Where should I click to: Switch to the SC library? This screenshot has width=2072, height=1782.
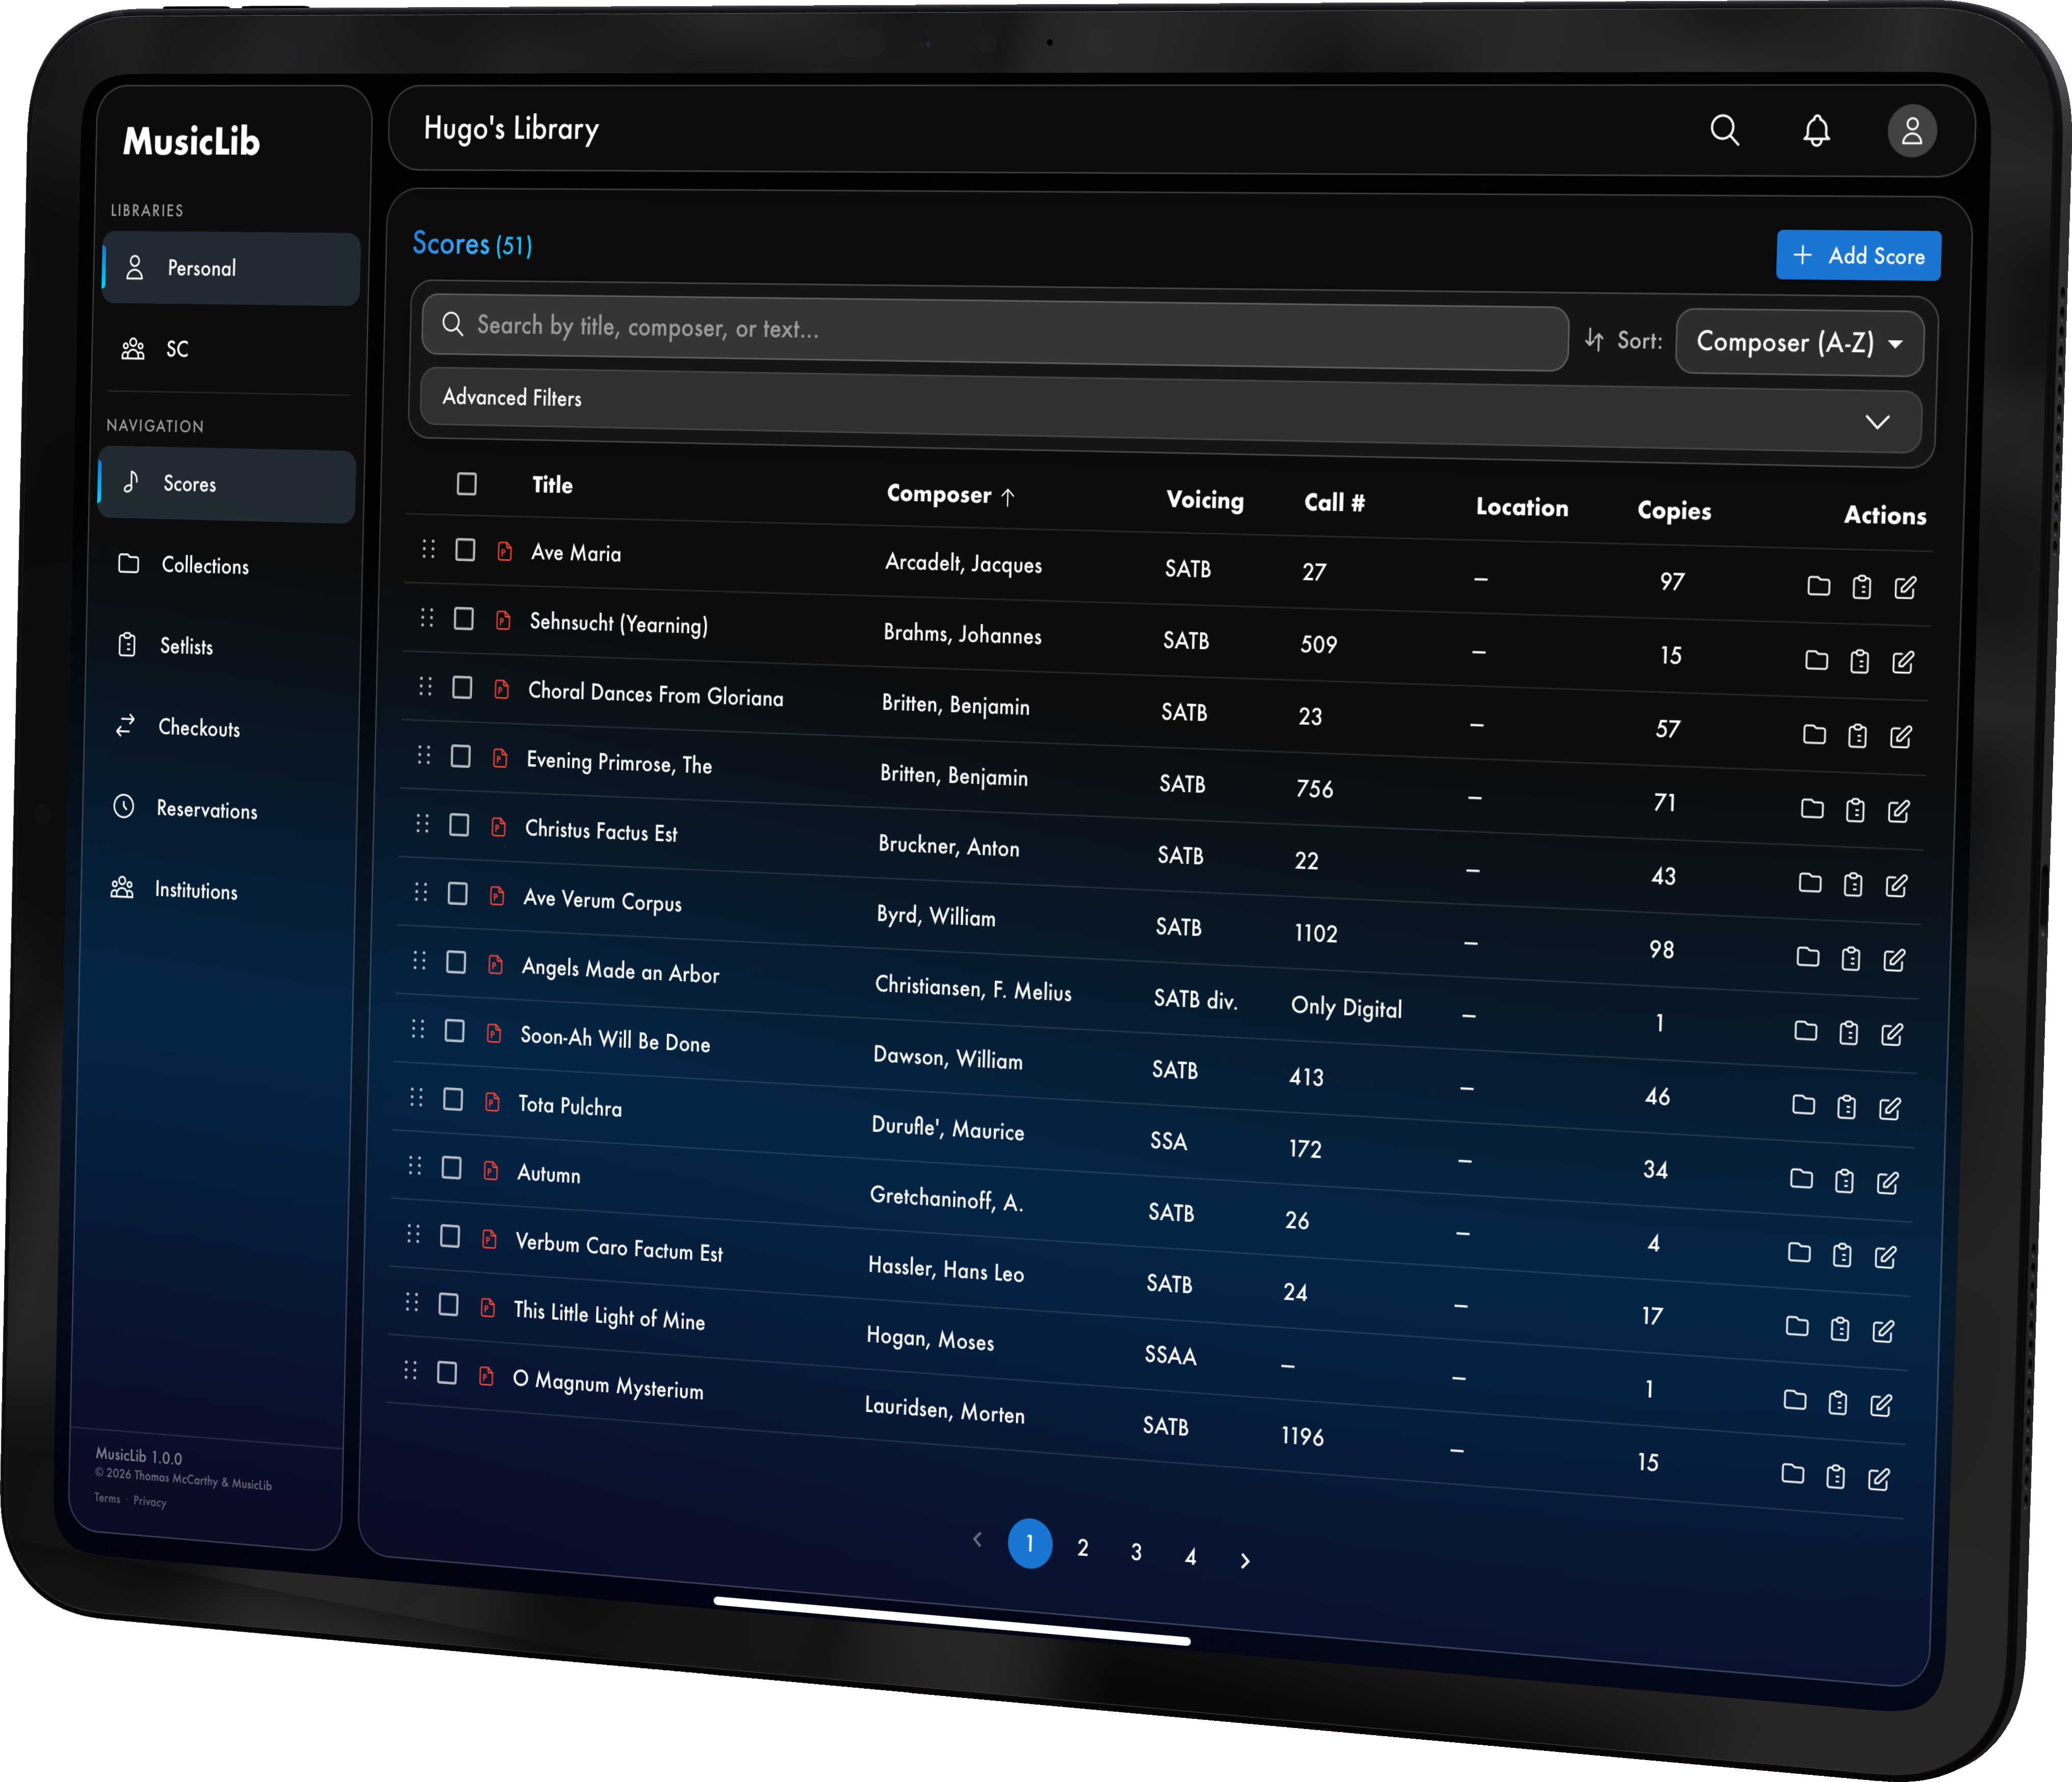coord(177,349)
